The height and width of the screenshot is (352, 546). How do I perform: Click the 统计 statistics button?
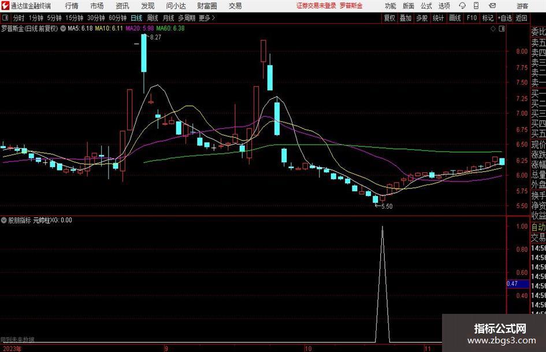pos(439,18)
